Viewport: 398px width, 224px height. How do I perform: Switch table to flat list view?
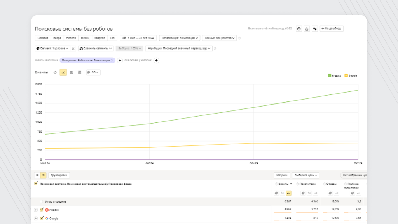pos(37,175)
